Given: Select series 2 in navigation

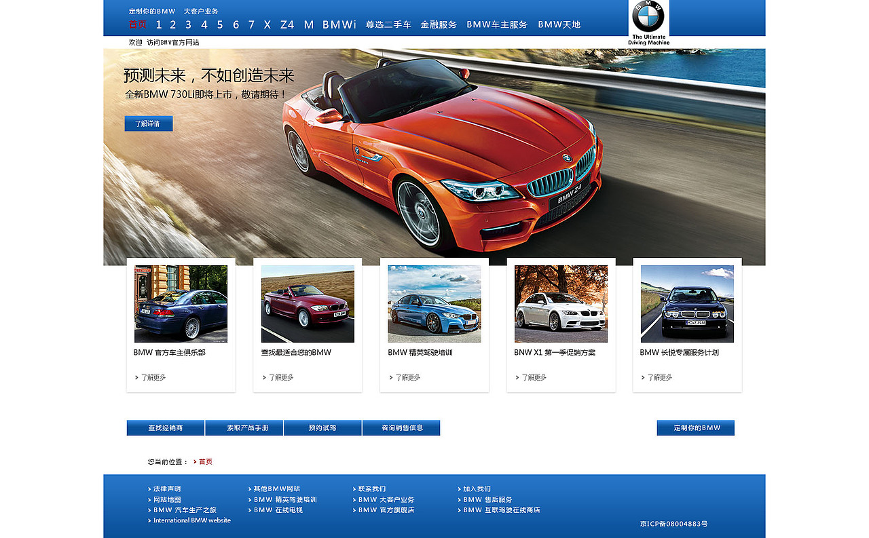Looking at the screenshot, I should click(x=173, y=24).
